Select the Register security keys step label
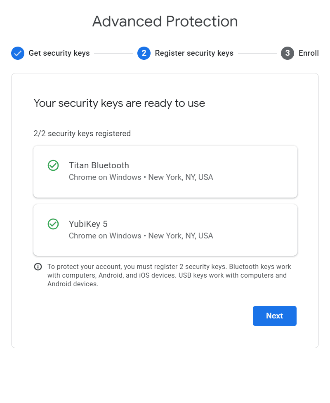This screenshot has height=403, width=330. click(x=194, y=53)
